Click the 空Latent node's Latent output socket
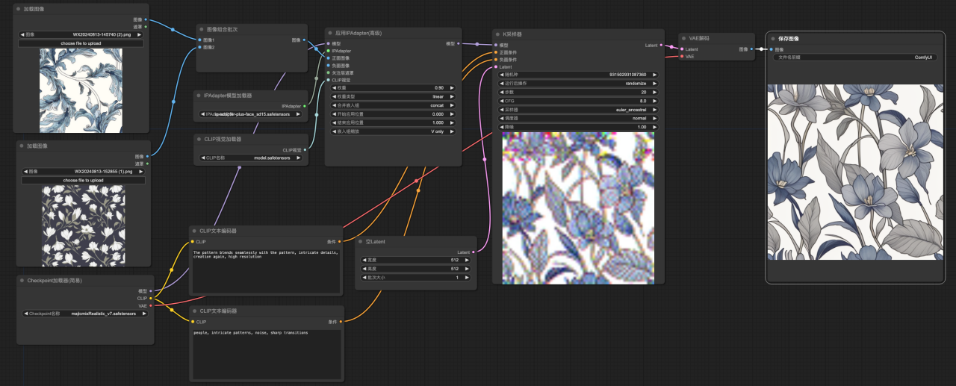The image size is (956, 386). click(x=474, y=252)
